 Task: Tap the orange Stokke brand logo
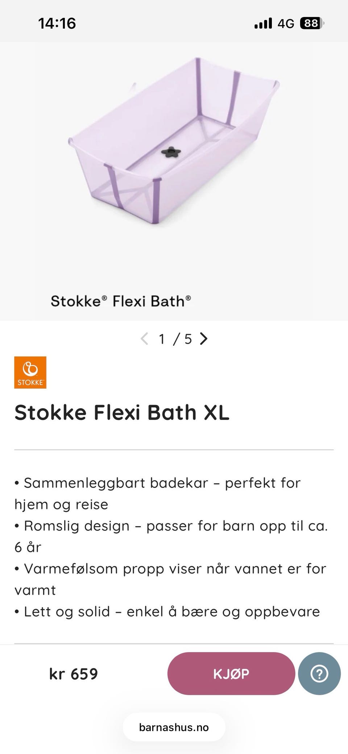[30, 372]
